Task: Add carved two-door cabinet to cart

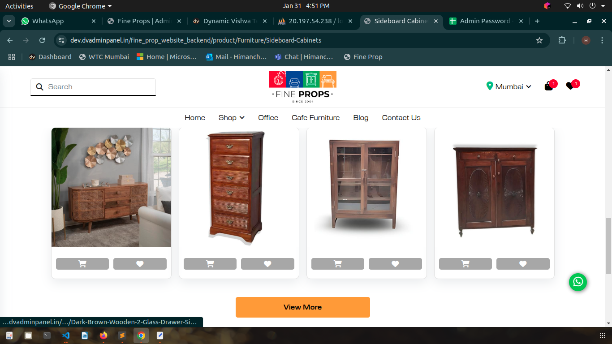Action: click(465, 264)
